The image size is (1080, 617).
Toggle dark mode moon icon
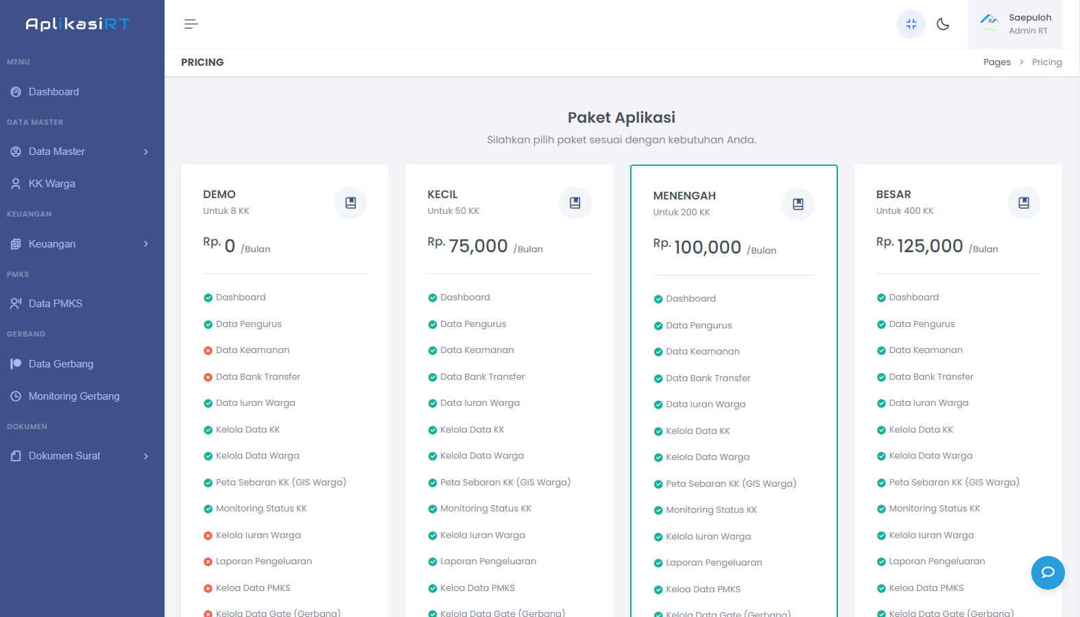click(943, 24)
